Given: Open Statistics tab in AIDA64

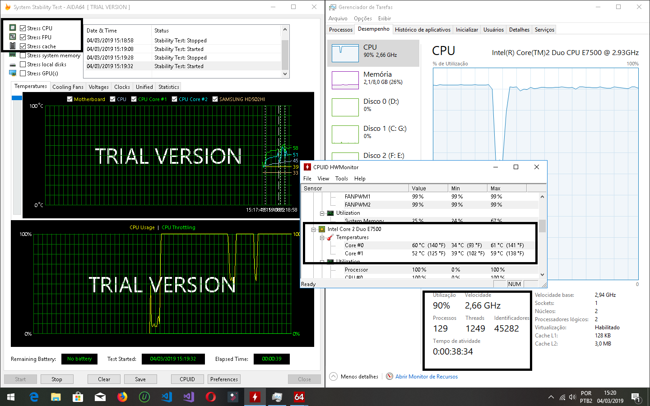Looking at the screenshot, I should pos(169,87).
